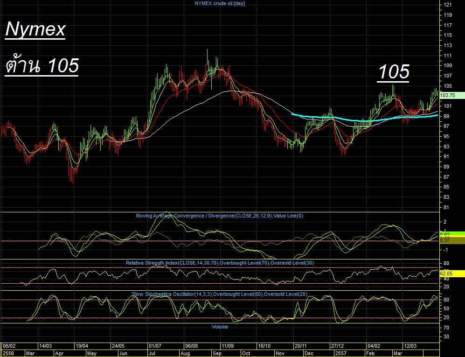Click the 19/04 date marker on time axis
Viewport: 465px width, 357px height.
point(82,346)
